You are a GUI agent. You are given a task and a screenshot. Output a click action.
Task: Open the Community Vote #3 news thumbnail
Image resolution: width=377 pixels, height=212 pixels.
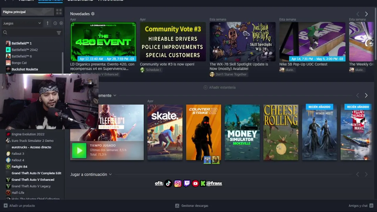pyautogui.click(x=173, y=42)
